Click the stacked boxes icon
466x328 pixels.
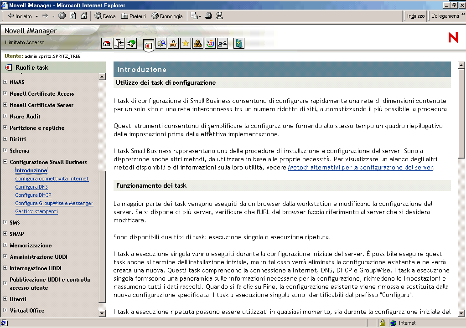click(197, 44)
